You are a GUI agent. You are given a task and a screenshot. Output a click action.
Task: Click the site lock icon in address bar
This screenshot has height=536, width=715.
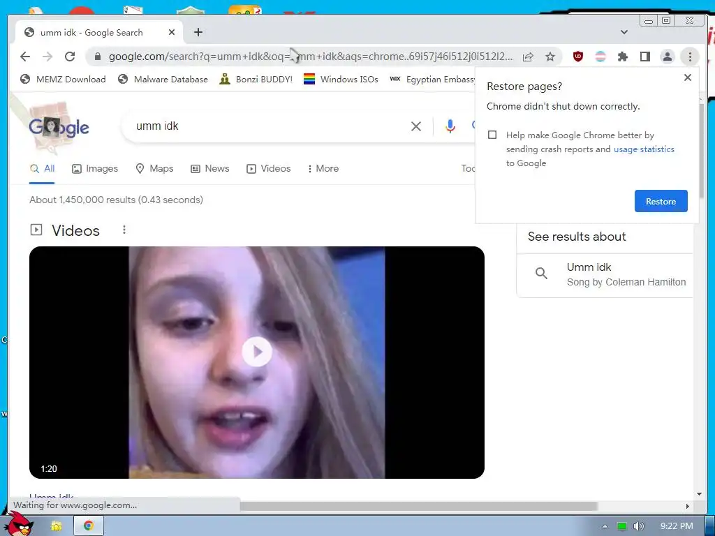click(98, 57)
